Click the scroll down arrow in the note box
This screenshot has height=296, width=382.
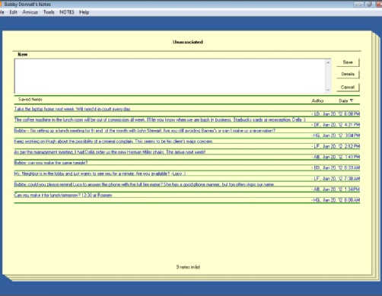point(328,90)
